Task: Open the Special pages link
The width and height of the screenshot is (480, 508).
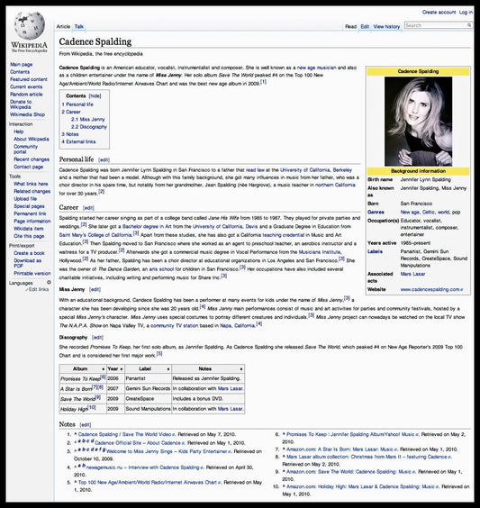Action: 29,206
